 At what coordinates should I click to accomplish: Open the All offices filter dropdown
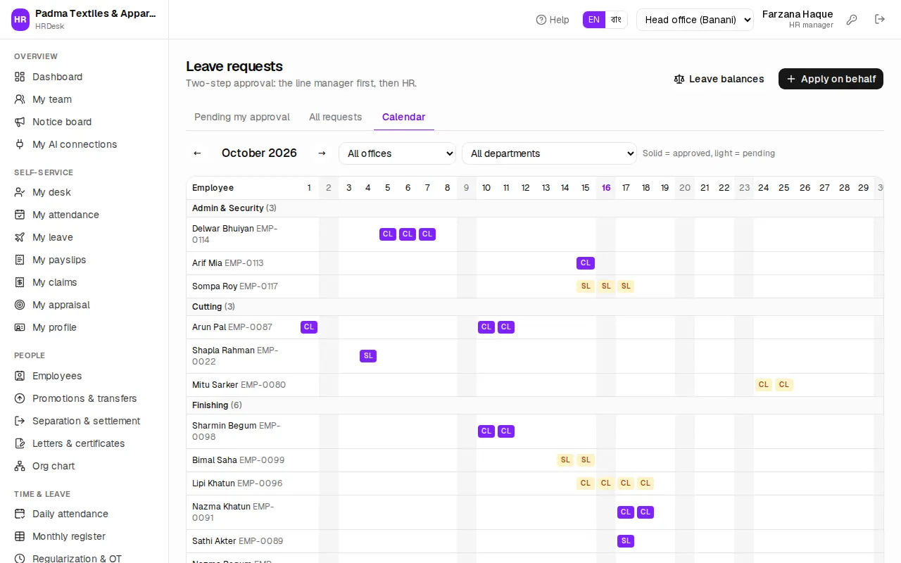(x=397, y=153)
